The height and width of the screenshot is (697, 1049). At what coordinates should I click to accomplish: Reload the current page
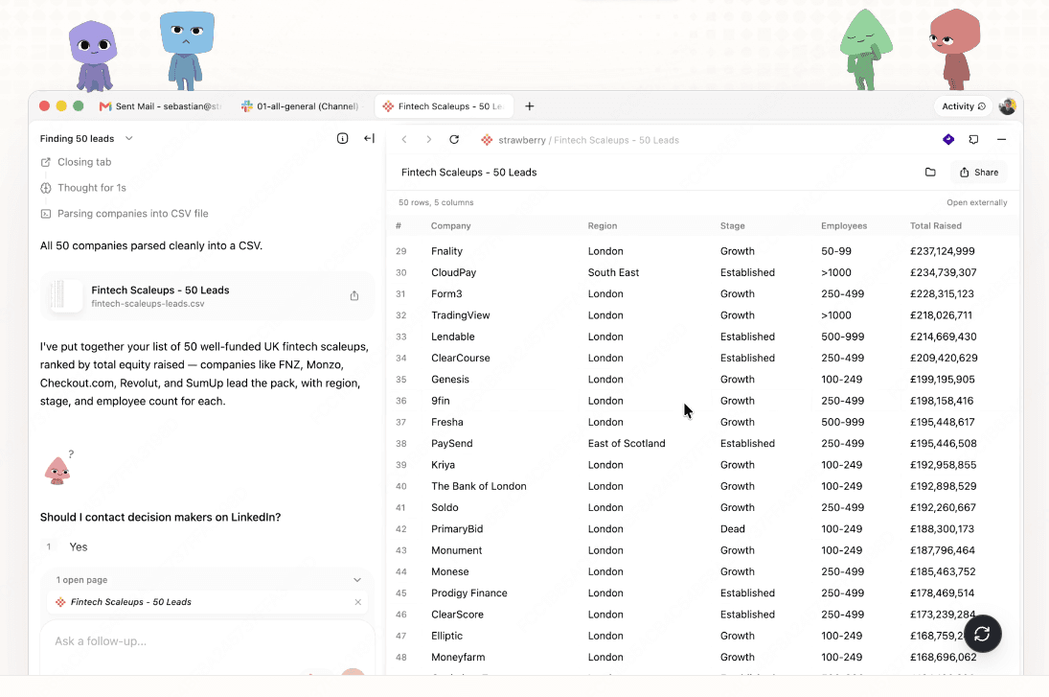point(454,139)
